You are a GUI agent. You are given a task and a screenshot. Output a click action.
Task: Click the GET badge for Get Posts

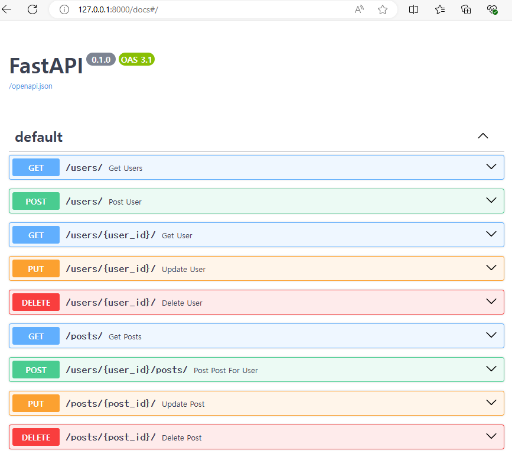point(36,336)
